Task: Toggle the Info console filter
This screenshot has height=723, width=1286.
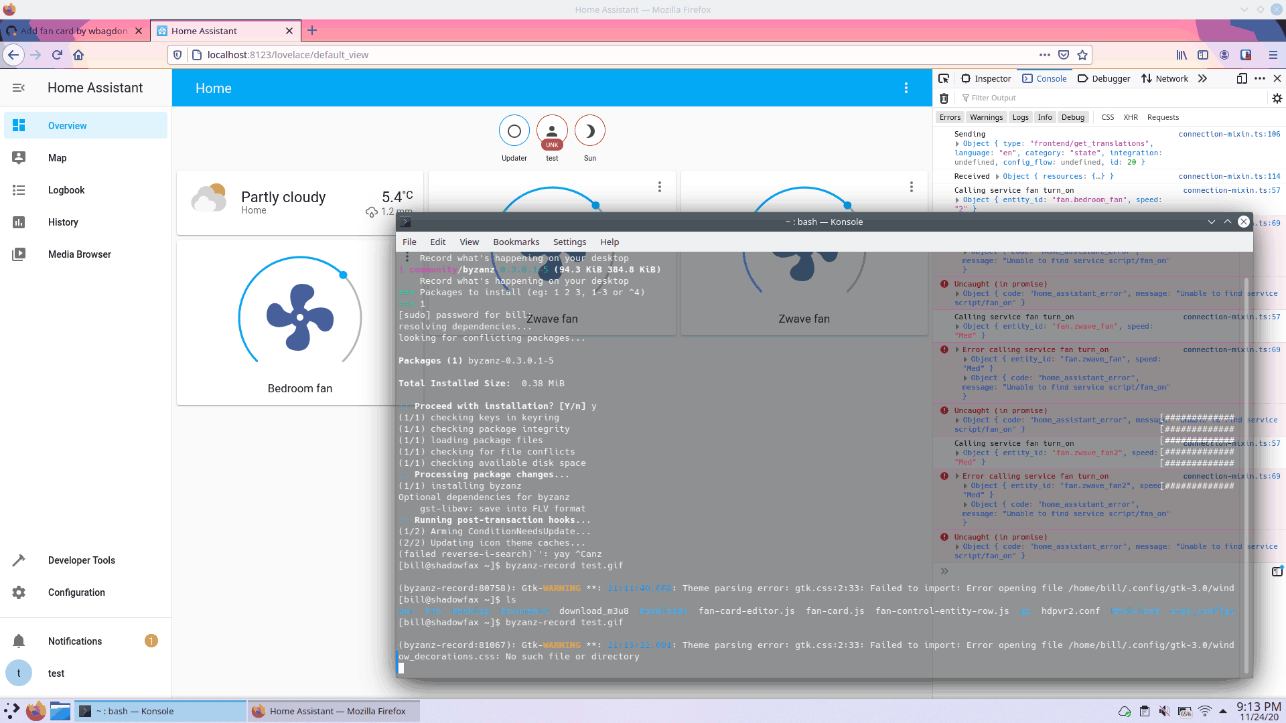Action: coord(1045,117)
